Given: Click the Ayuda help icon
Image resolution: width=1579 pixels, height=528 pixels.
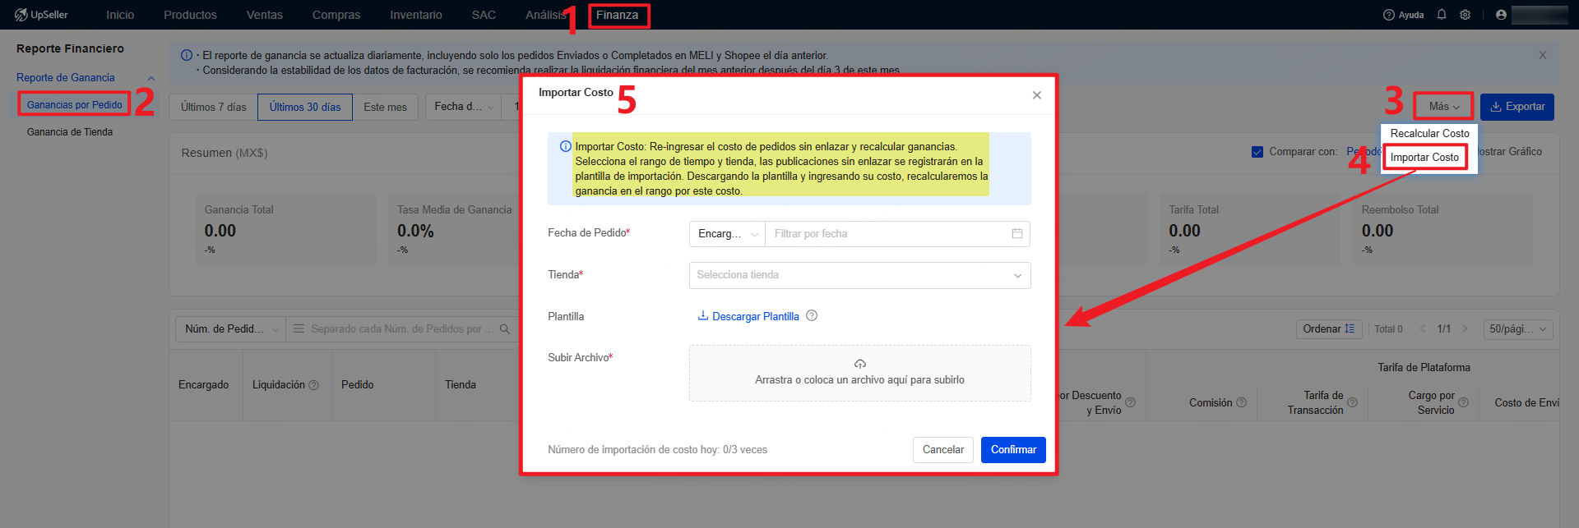Looking at the screenshot, I should click(1389, 15).
